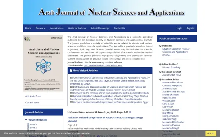
Task: Click the Most Visited Articles document icon
Action: click(71, 71)
